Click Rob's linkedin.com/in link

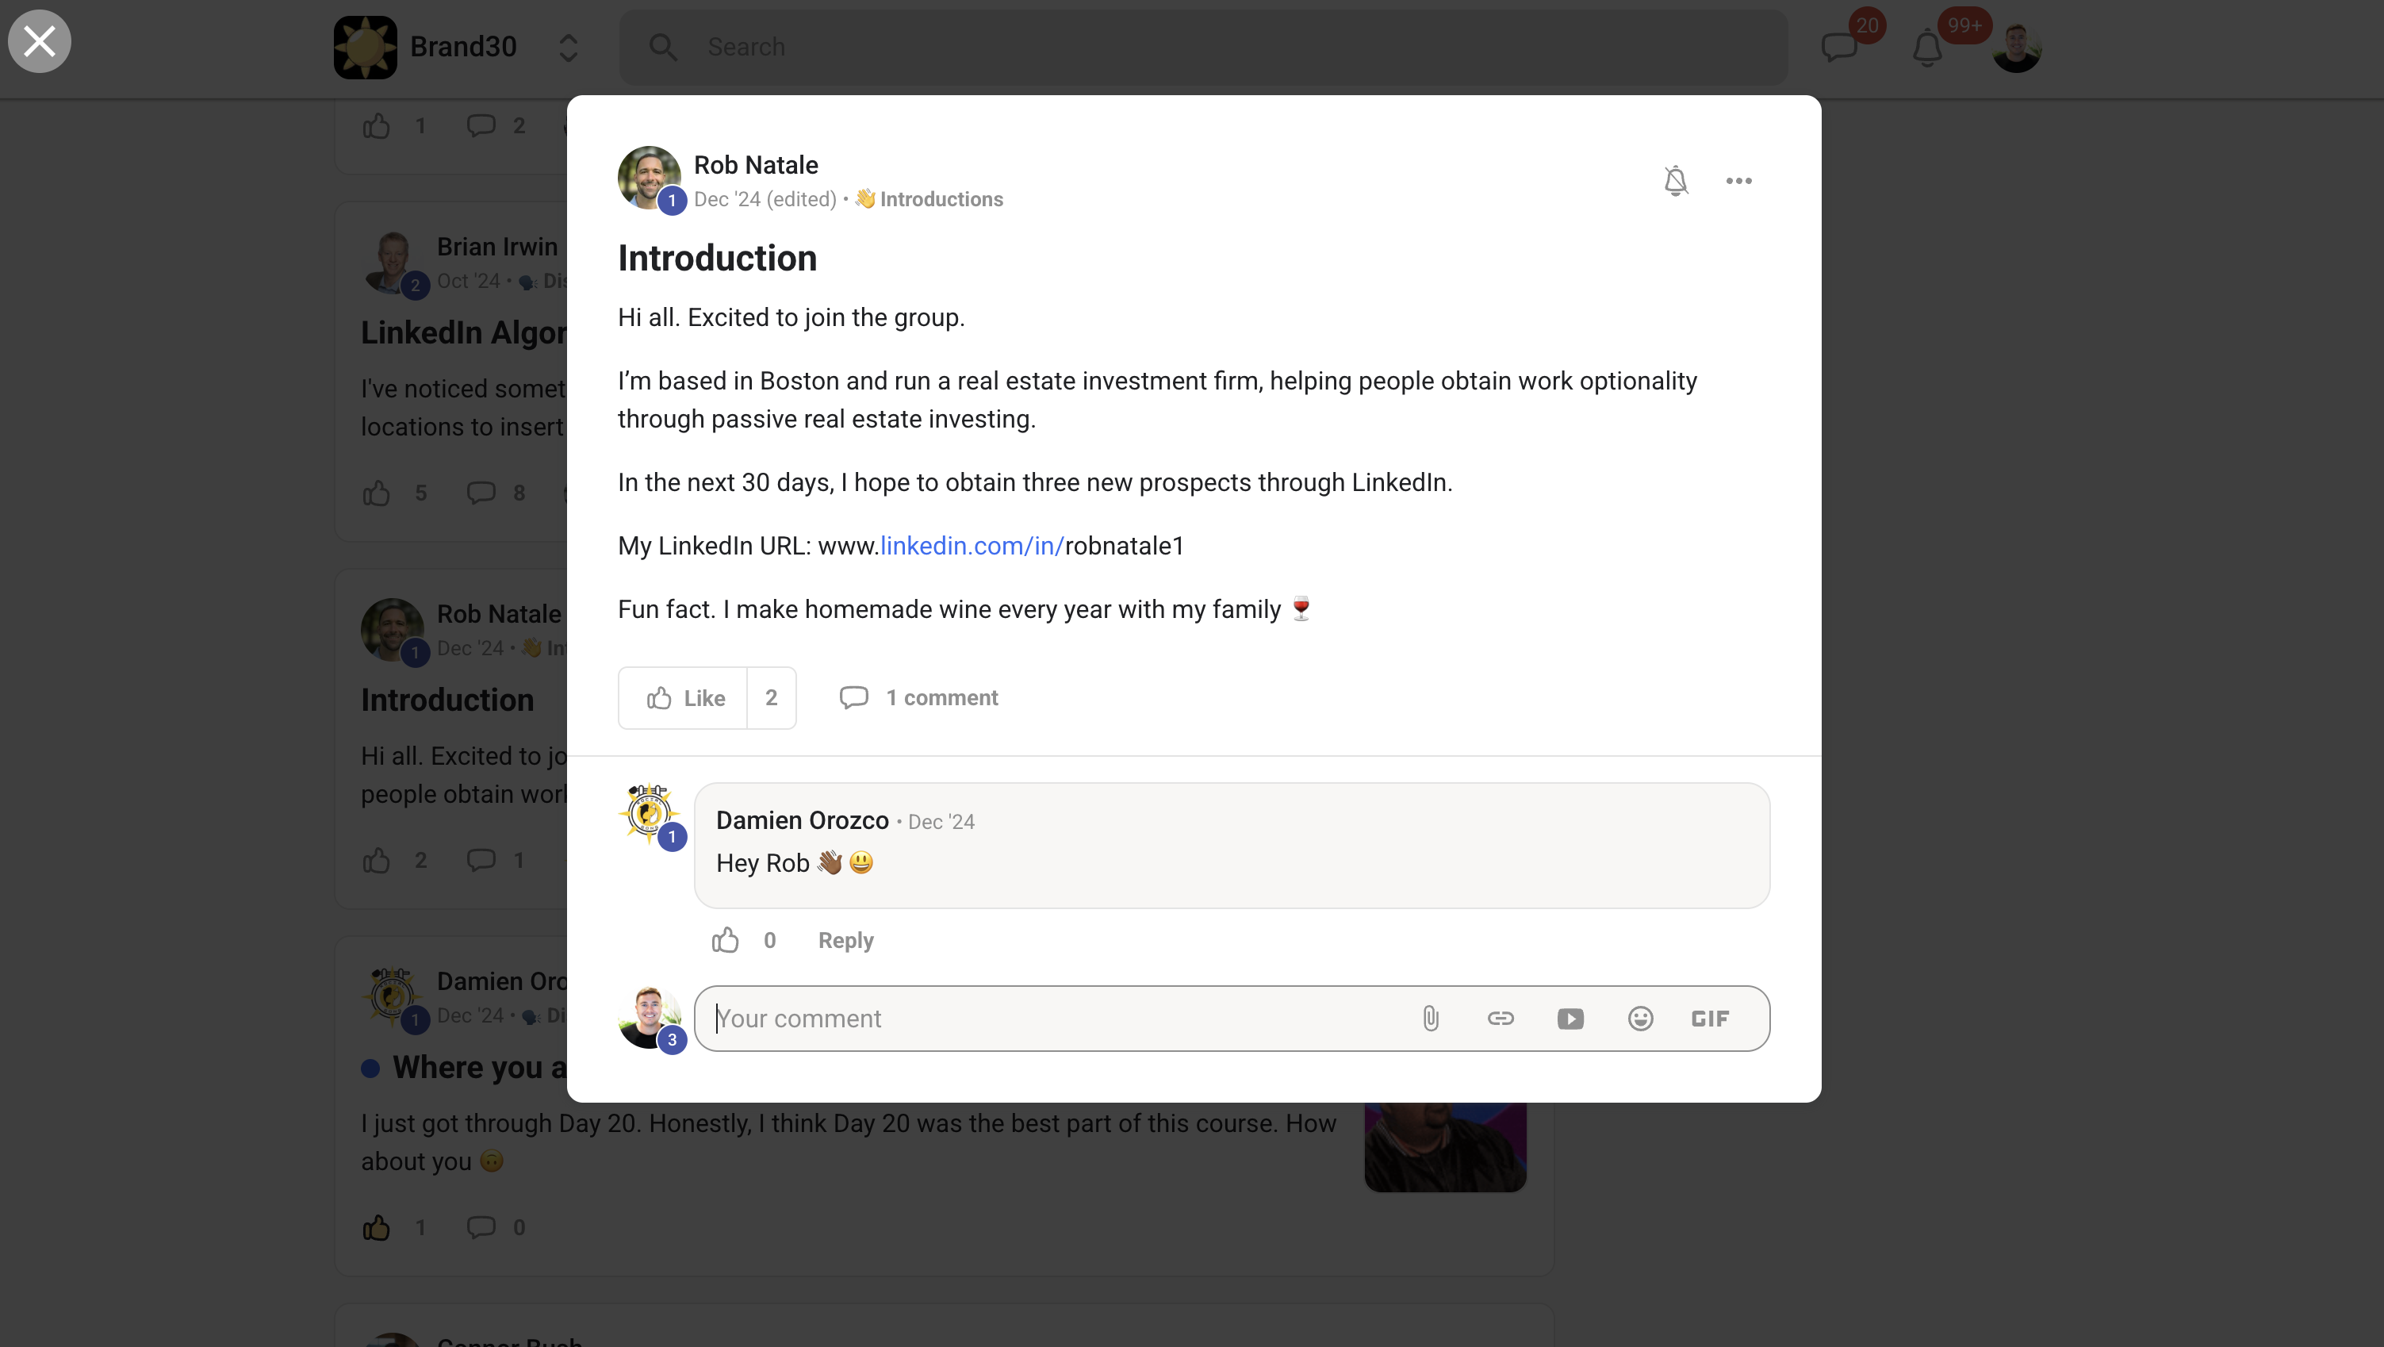point(969,547)
